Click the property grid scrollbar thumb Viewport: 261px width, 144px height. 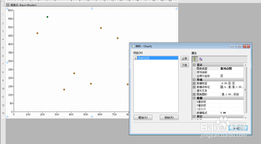pos(245,90)
